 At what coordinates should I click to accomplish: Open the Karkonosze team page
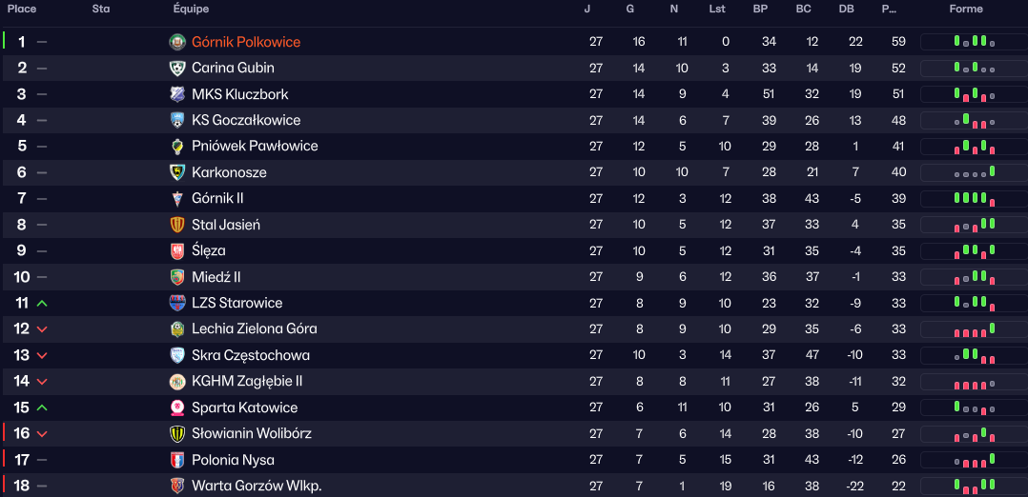point(229,172)
